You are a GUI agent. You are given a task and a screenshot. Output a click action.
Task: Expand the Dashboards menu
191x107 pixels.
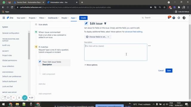coord(53,18)
